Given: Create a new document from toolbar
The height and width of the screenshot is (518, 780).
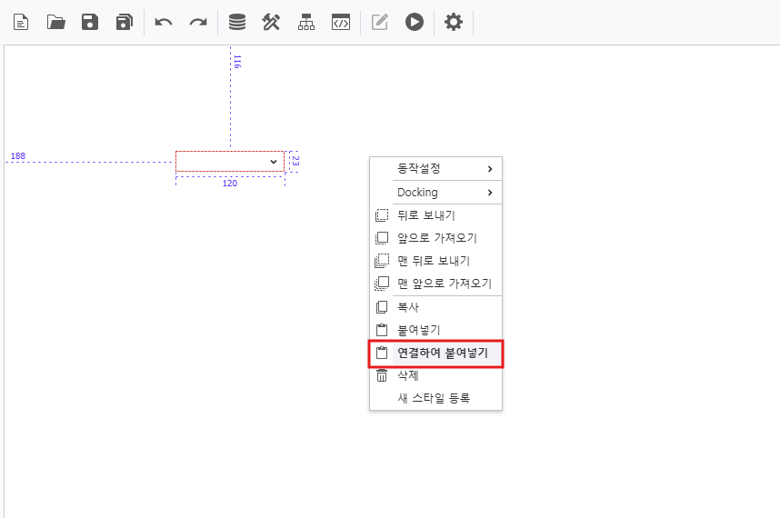Looking at the screenshot, I should pyautogui.click(x=21, y=23).
